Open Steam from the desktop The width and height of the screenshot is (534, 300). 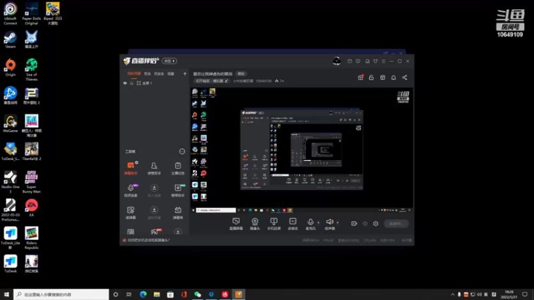click(10, 40)
